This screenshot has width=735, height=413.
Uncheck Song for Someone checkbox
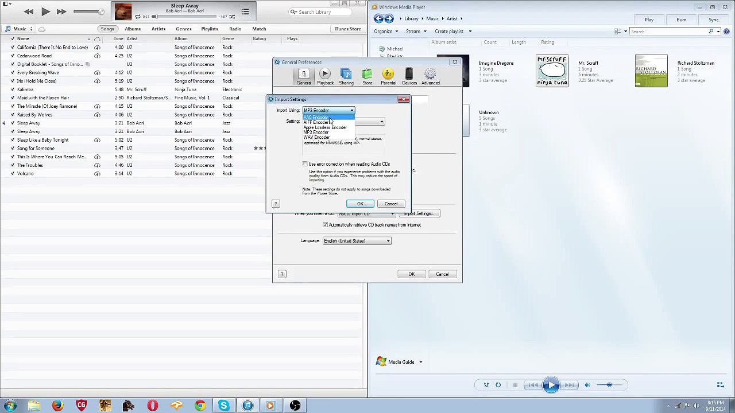12,148
